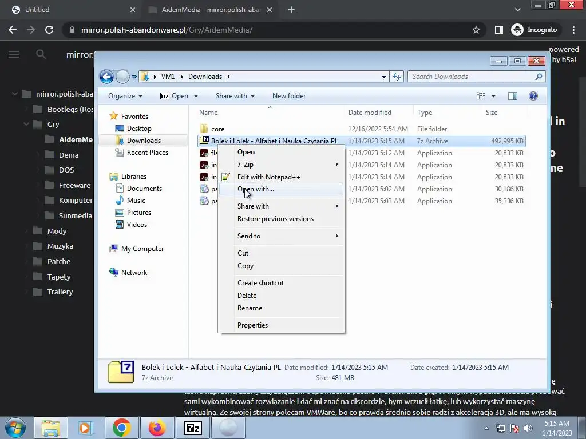Viewport: 586px width, 439px height.
Task: Open the view options dropdown arrow
Action: (x=493, y=96)
